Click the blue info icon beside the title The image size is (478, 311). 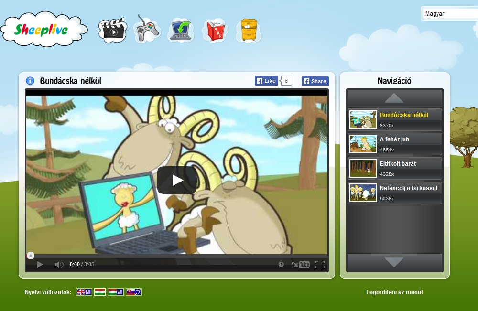[x=30, y=81]
